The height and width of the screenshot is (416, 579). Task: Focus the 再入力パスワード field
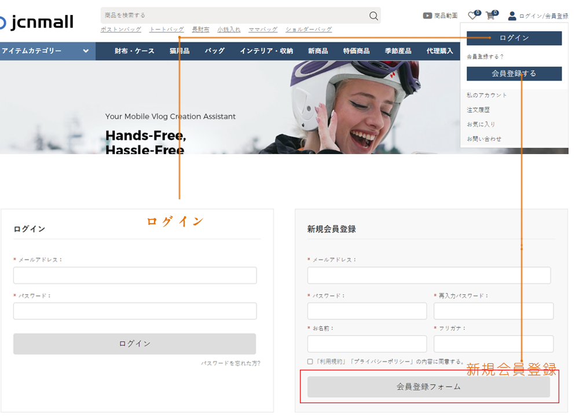(494, 311)
